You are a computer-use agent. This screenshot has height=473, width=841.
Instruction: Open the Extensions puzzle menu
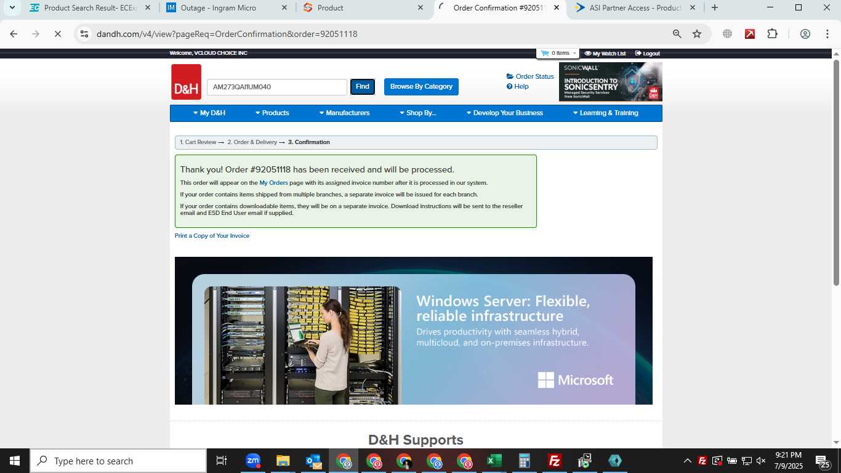click(773, 34)
